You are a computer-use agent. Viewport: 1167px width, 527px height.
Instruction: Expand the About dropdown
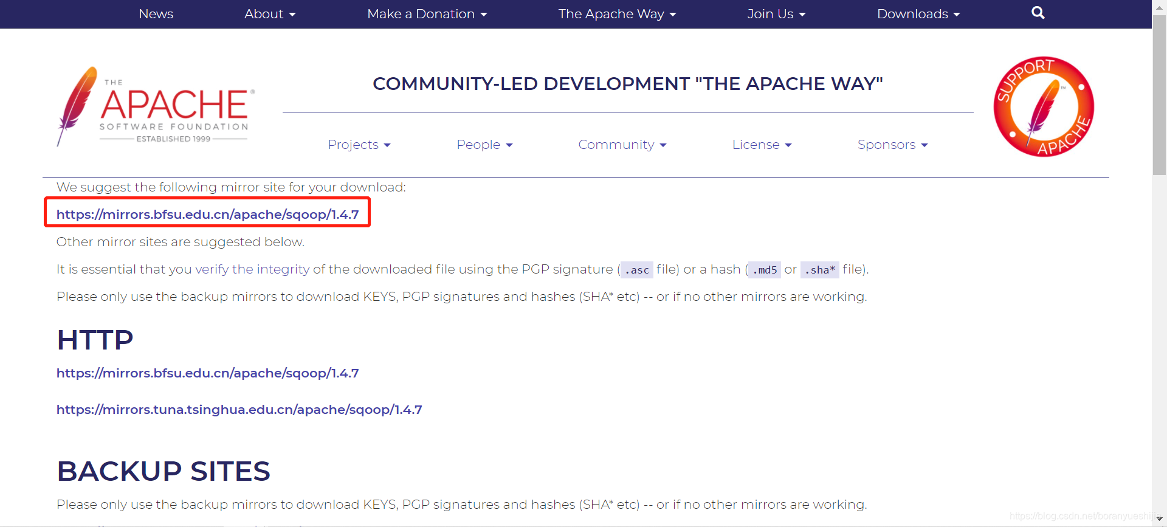pyautogui.click(x=270, y=13)
